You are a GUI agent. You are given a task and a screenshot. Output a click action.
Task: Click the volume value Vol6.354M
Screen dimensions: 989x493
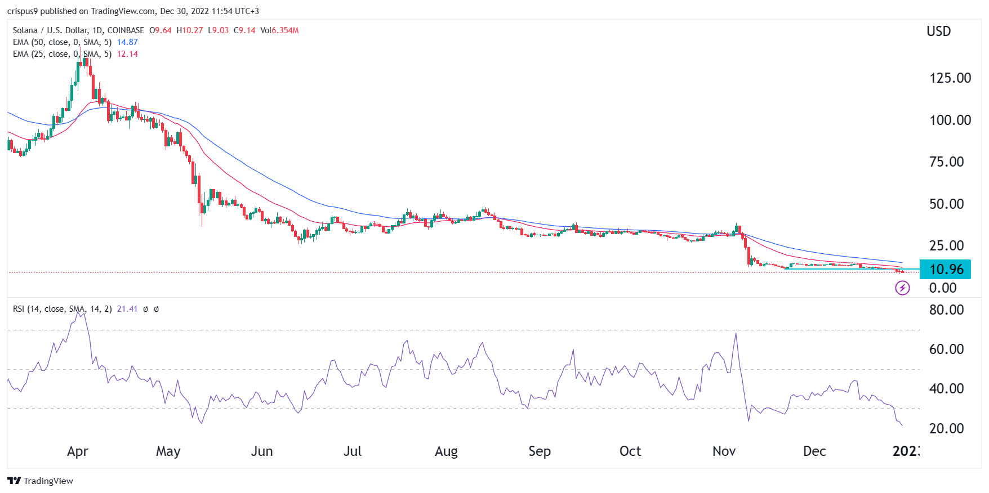point(279,30)
